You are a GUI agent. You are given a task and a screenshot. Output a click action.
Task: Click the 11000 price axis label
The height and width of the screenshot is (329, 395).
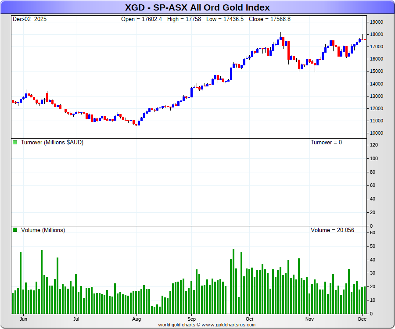coord(377,121)
